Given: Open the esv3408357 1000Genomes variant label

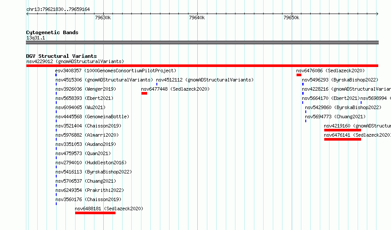Looking at the screenshot, I should click(116, 71).
